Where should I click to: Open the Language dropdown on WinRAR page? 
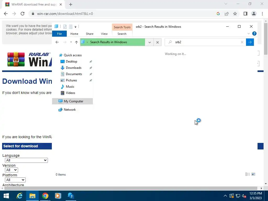tap(26, 160)
